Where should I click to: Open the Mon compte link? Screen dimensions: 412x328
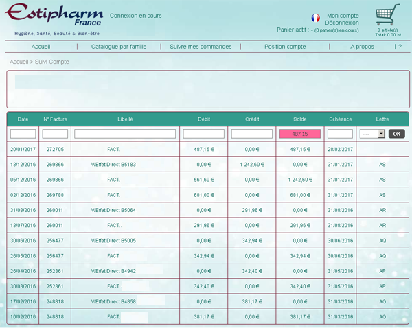(343, 16)
